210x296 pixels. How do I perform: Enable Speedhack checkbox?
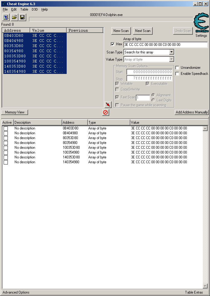pyautogui.click(x=177, y=74)
